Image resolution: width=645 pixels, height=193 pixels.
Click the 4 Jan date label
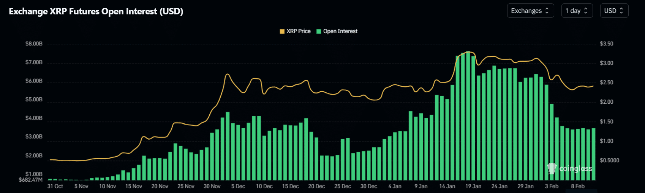(395, 186)
